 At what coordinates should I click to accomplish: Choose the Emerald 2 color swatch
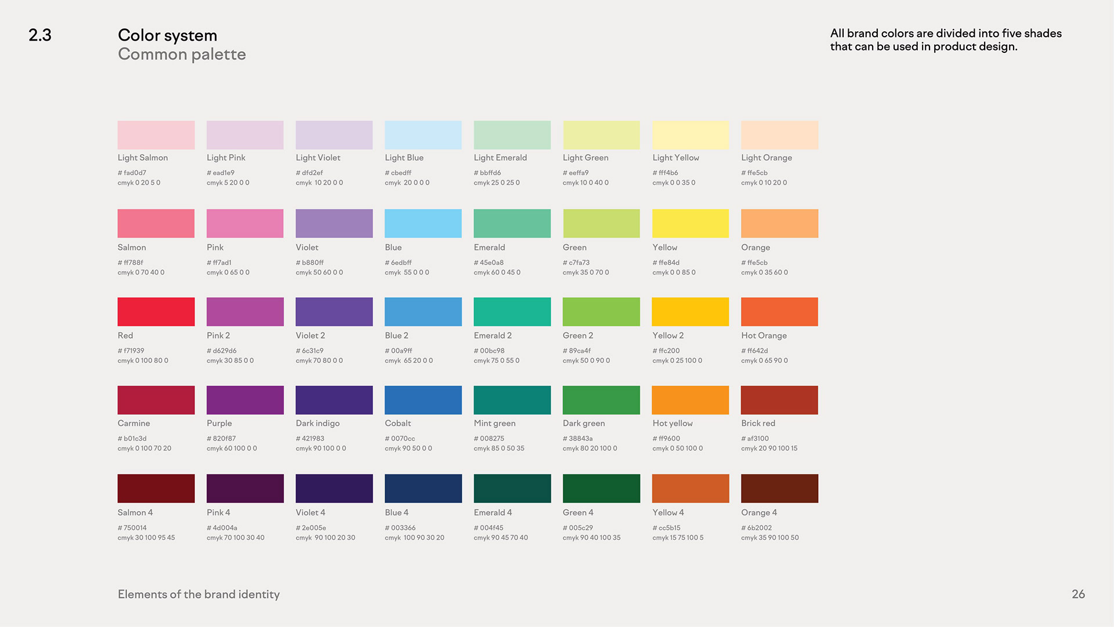tap(512, 312)
